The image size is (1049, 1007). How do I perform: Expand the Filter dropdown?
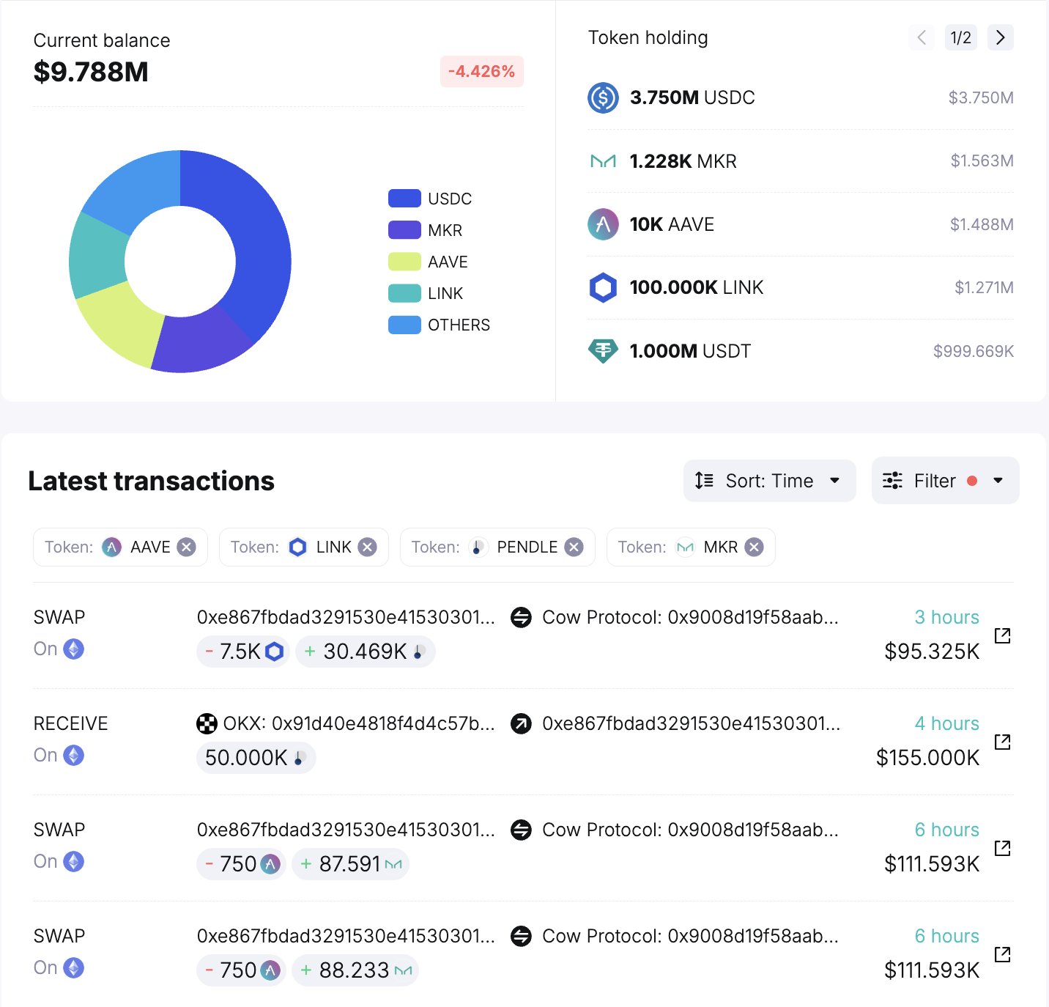[x=945, y=481]
